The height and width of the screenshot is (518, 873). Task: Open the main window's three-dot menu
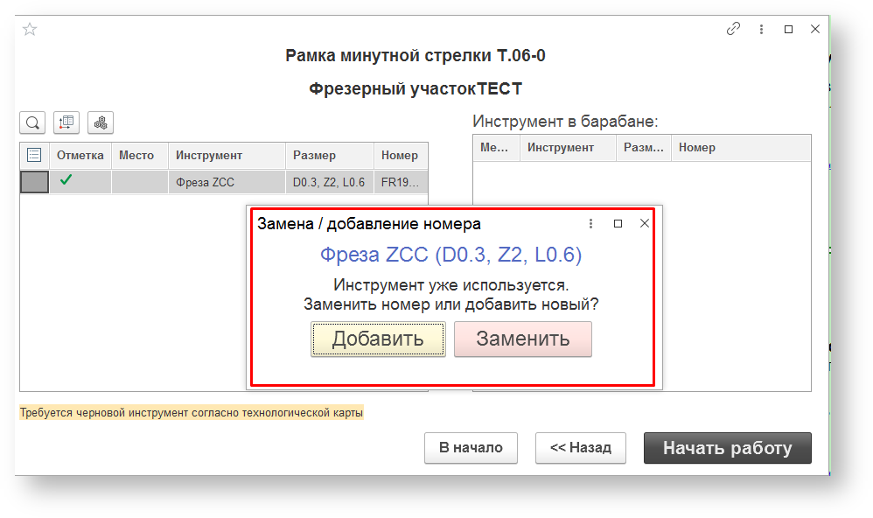tap(761, 29)
